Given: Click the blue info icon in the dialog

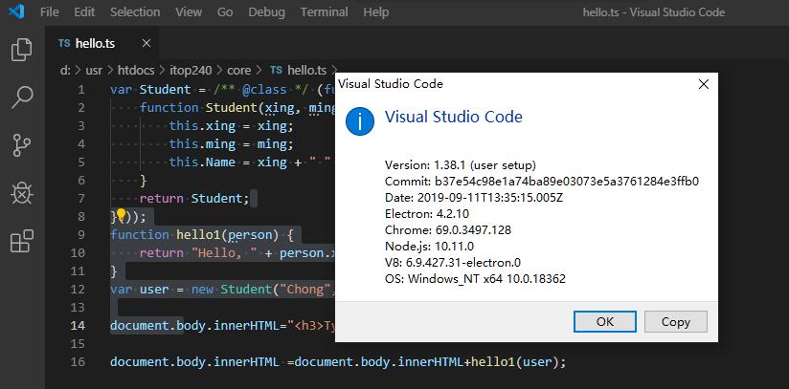Looking at the screenshot, I should click(x=360, y=121).
